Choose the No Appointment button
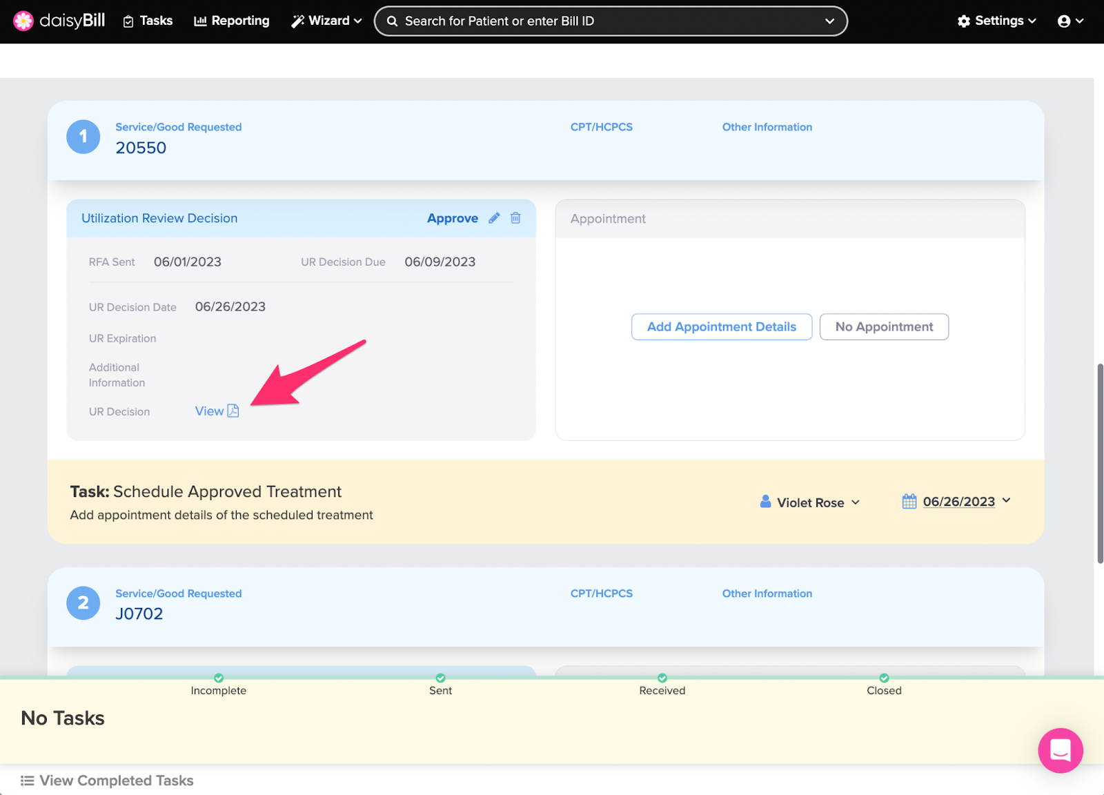 (884, 327)
